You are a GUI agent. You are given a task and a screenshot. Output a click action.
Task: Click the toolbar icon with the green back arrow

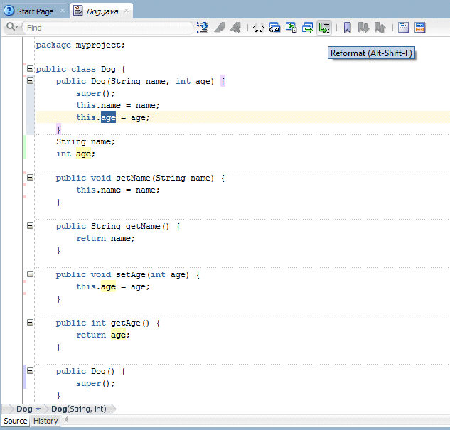tap(291, 28)
